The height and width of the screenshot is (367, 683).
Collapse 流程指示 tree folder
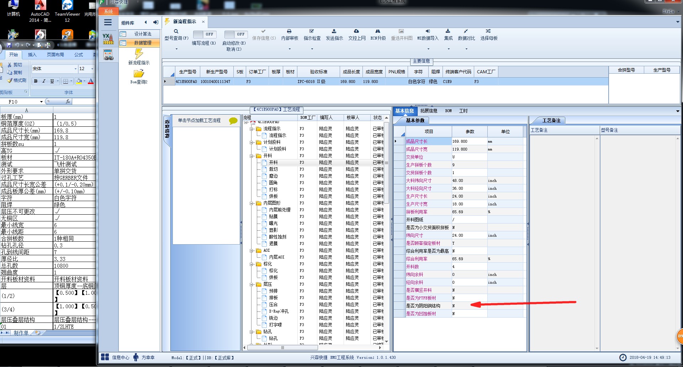[x=252, y=129]
